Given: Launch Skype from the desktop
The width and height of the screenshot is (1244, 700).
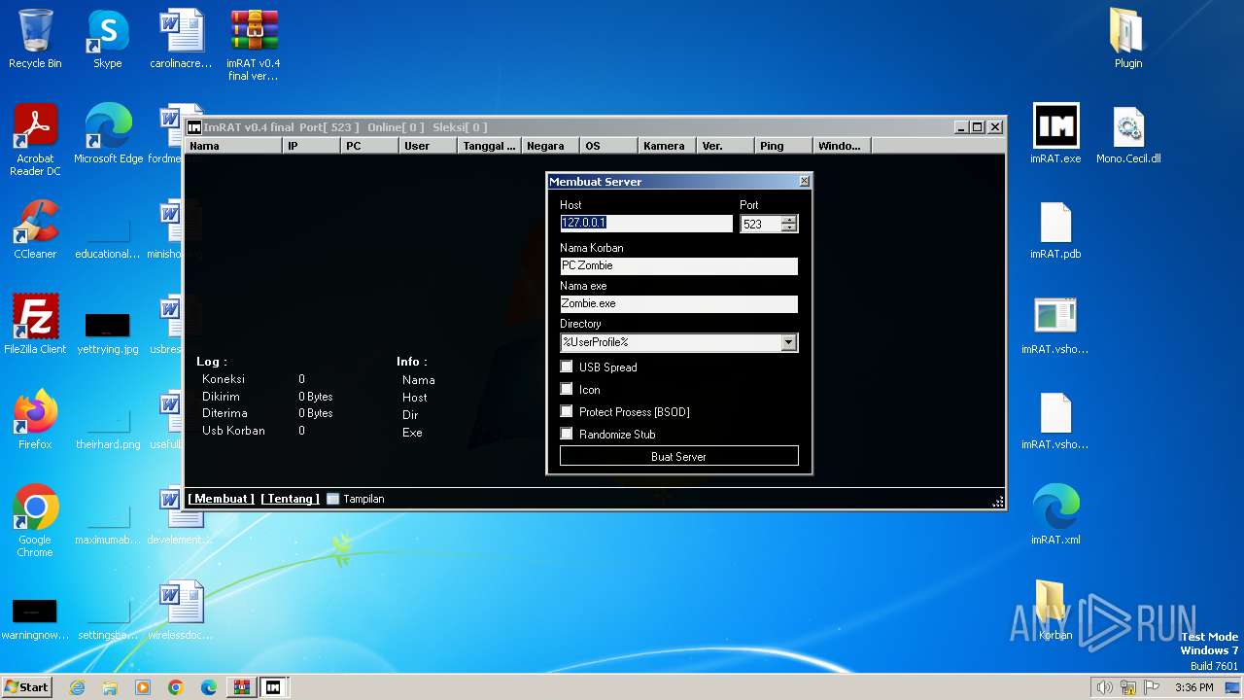Looking at the screenshot, I should (108, 39).
